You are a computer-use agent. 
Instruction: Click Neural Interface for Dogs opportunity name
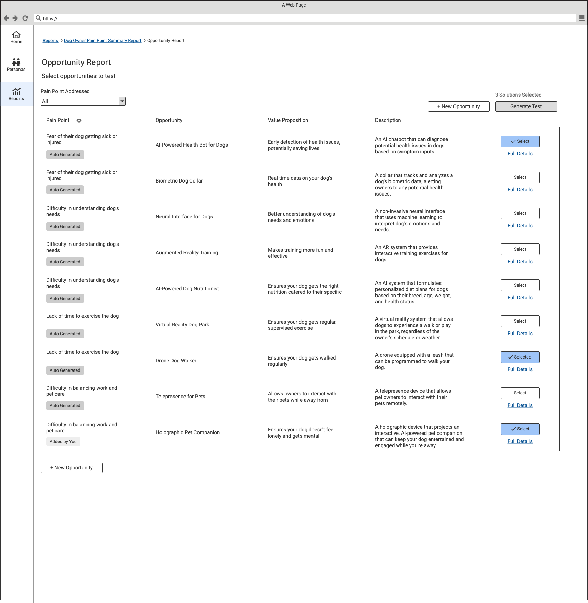[184, 217]
